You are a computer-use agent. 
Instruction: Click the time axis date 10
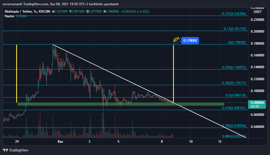(x=191, y=142)
